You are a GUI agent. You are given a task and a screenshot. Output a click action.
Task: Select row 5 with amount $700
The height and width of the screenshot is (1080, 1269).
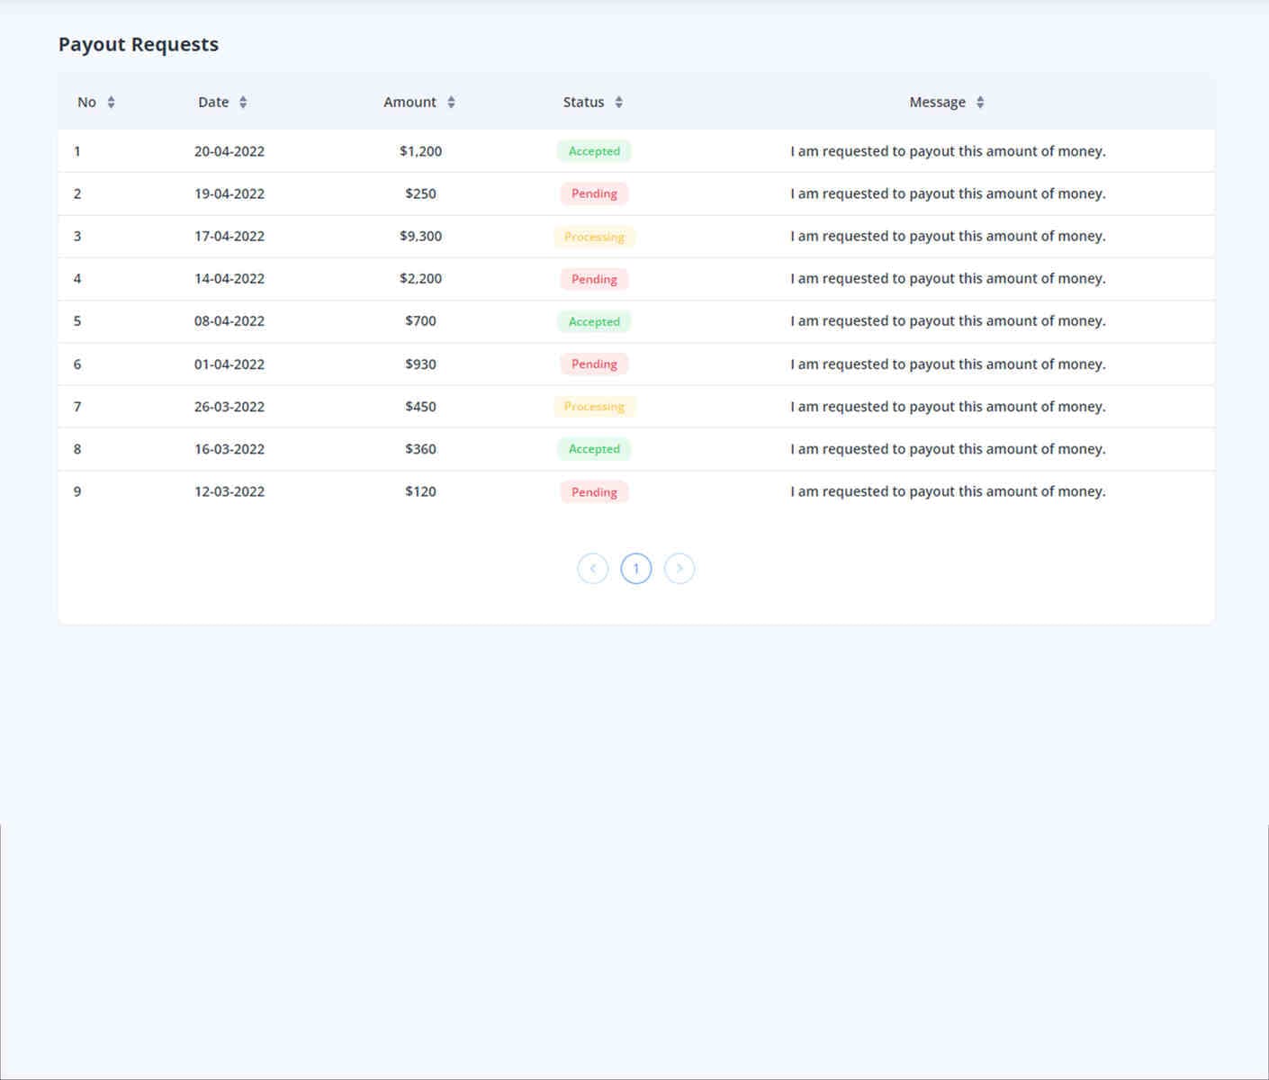(419, 320)
